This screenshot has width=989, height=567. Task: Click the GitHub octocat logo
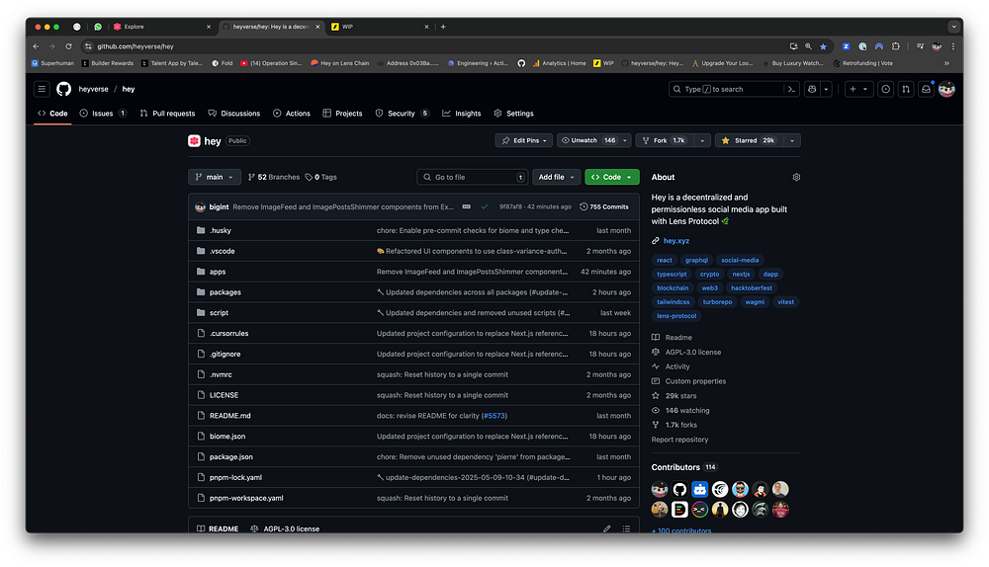[x=63, y=89]
